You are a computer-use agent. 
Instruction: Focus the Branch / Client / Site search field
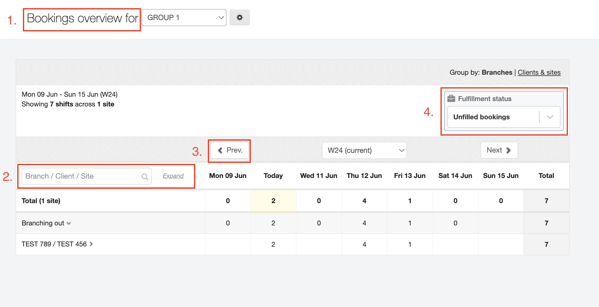point(82,176)
